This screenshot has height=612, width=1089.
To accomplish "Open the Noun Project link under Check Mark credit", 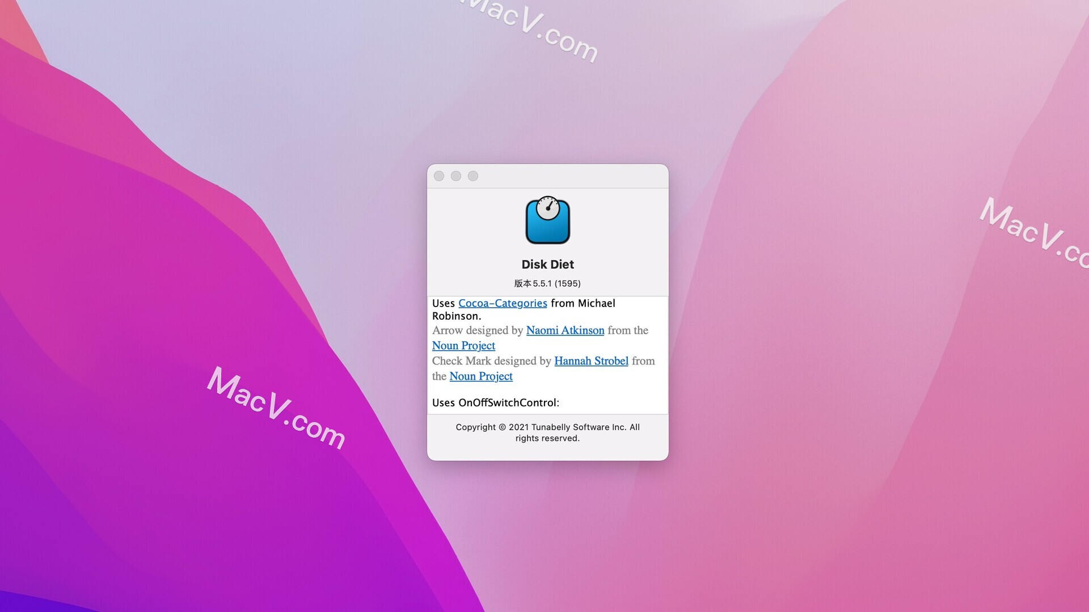I will [x=481, y=376].
